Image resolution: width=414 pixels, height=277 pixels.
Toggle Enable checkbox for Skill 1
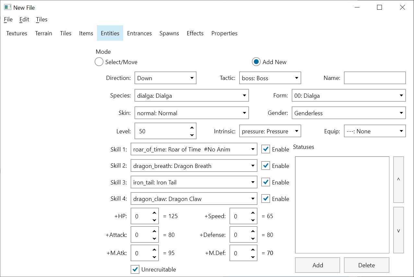tap(266, 149)
